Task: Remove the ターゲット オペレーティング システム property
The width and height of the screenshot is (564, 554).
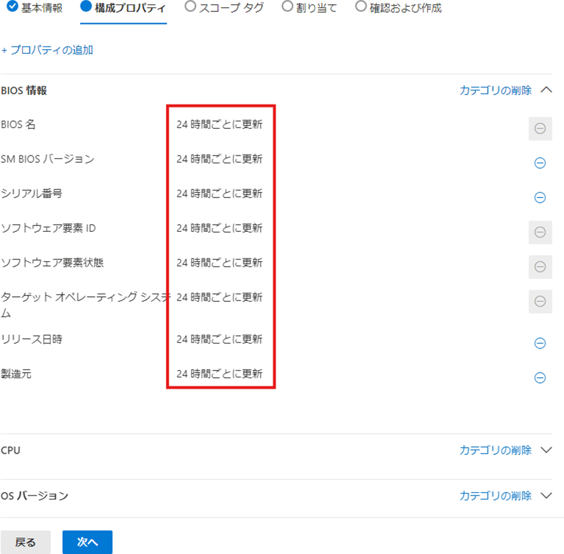Action: [540, 302]
